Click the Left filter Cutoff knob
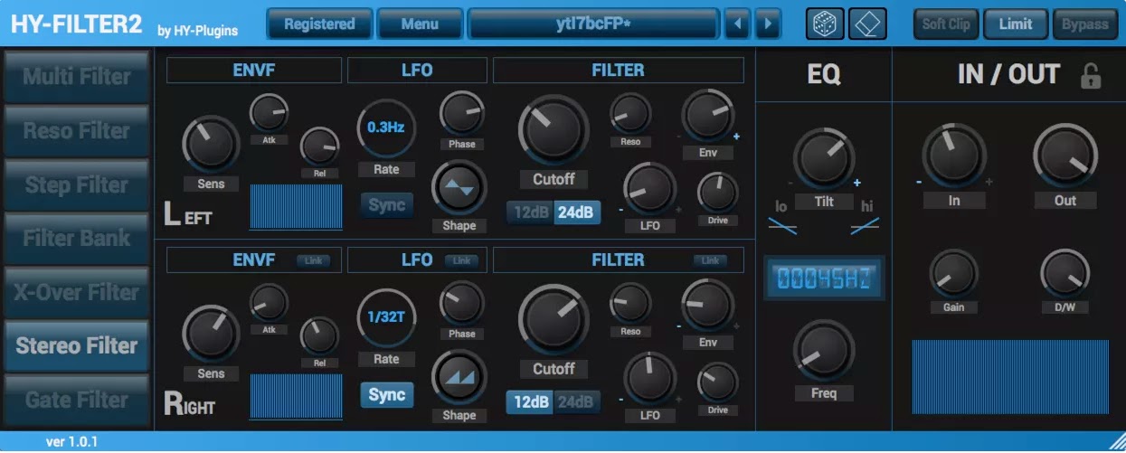 click(x=554, y=130)
